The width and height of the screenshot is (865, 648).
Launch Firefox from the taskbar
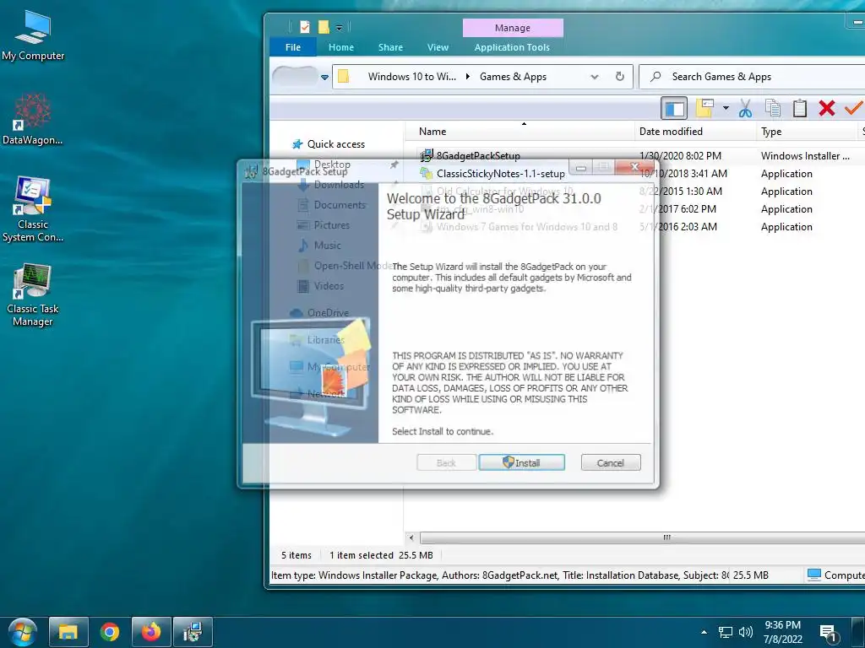point(151,631)
